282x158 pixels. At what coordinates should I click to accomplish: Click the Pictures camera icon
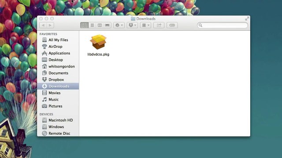(45, 106)
